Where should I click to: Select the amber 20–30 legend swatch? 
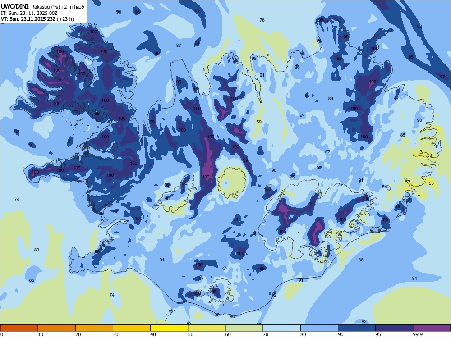(x=94, y=328)
